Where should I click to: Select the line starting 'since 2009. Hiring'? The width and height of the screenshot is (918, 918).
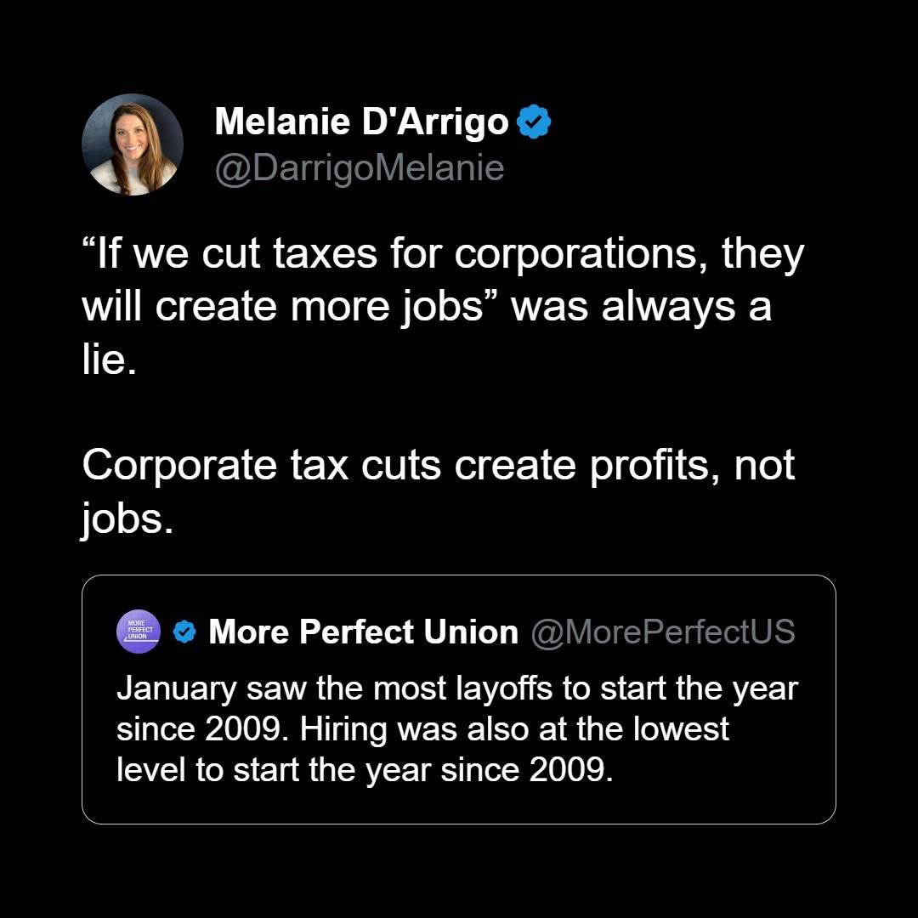(422, 728)
